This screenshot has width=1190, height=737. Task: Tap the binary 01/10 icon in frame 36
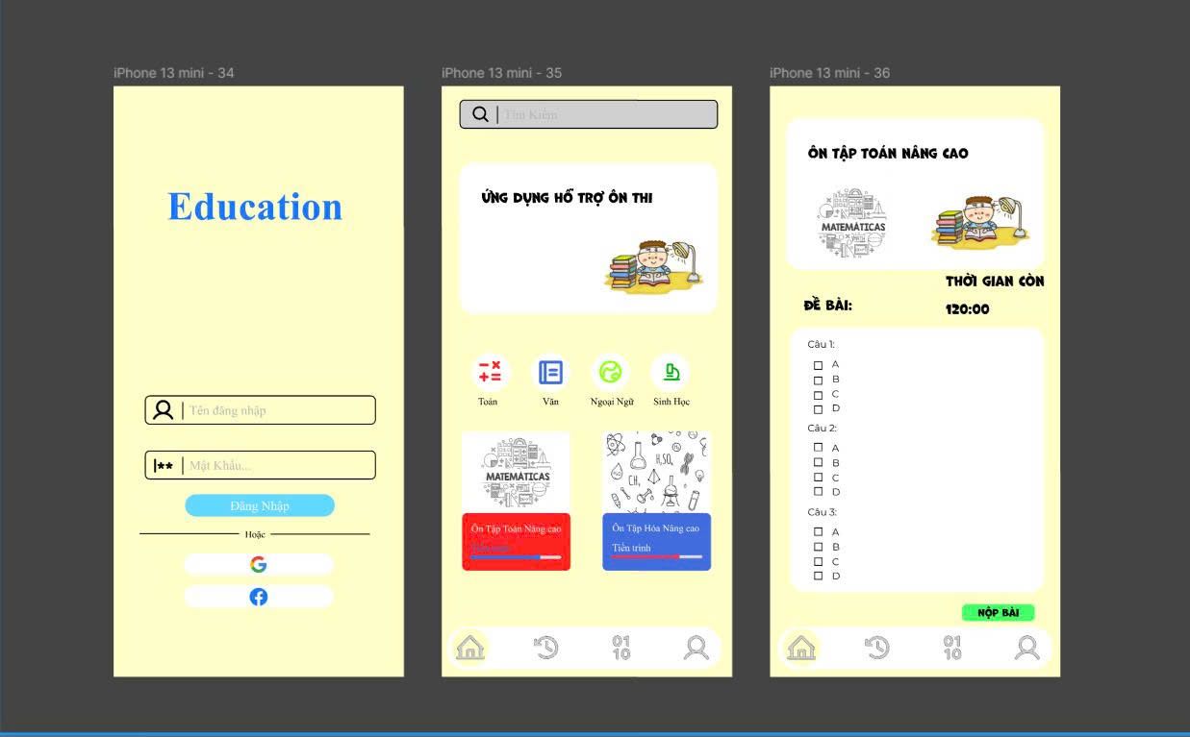(x=952, y=648)
